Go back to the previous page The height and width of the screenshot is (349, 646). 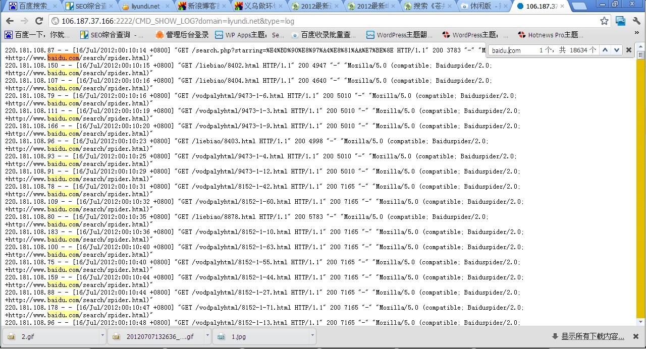10,21
